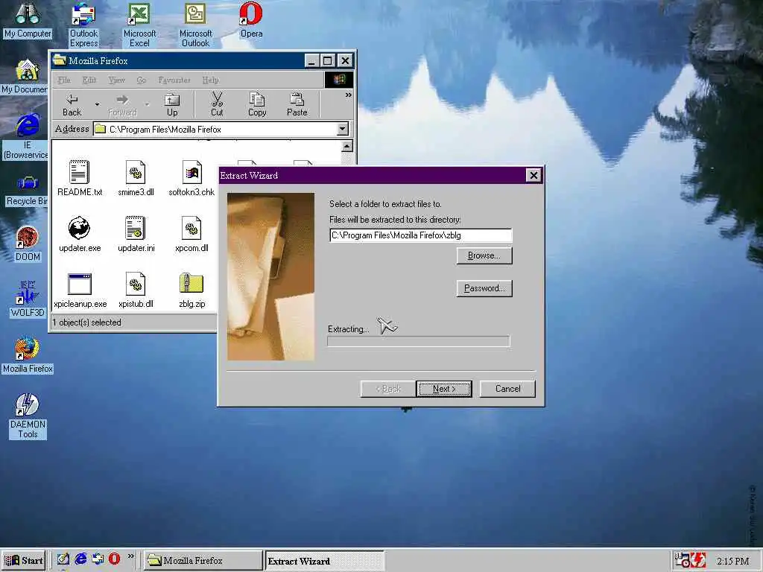Select README.txt file in folder
763x572 pixels.
[x=79, y=177]
